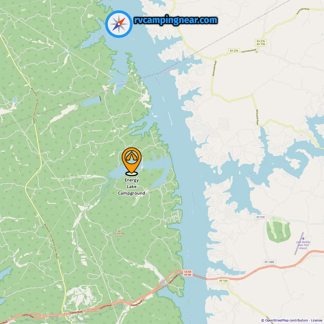Open the License link
Screen dimensions: 324x324
317,320
